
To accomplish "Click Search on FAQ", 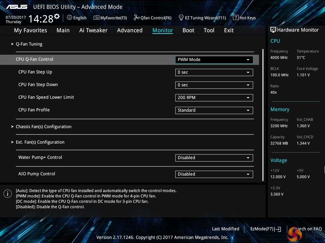I will tap(307, 229).
